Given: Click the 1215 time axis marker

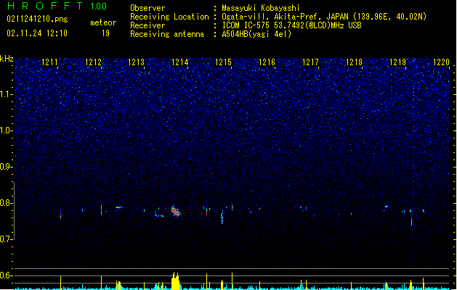Looking at the screenshot, I should click(223, 62).
